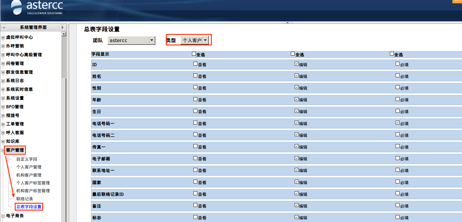Click the minus icon beside 客户管理

tap(3, 150)
